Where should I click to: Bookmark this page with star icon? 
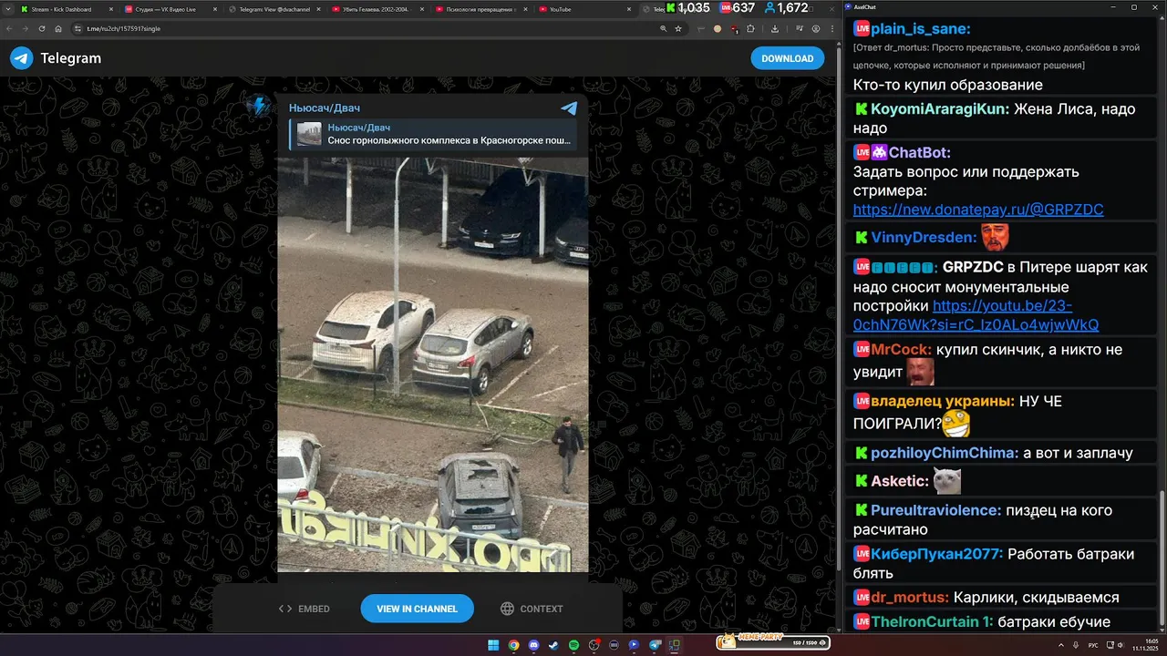[x=678, y=28]
